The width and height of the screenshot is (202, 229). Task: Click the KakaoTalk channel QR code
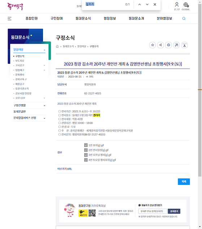point(92,213)
